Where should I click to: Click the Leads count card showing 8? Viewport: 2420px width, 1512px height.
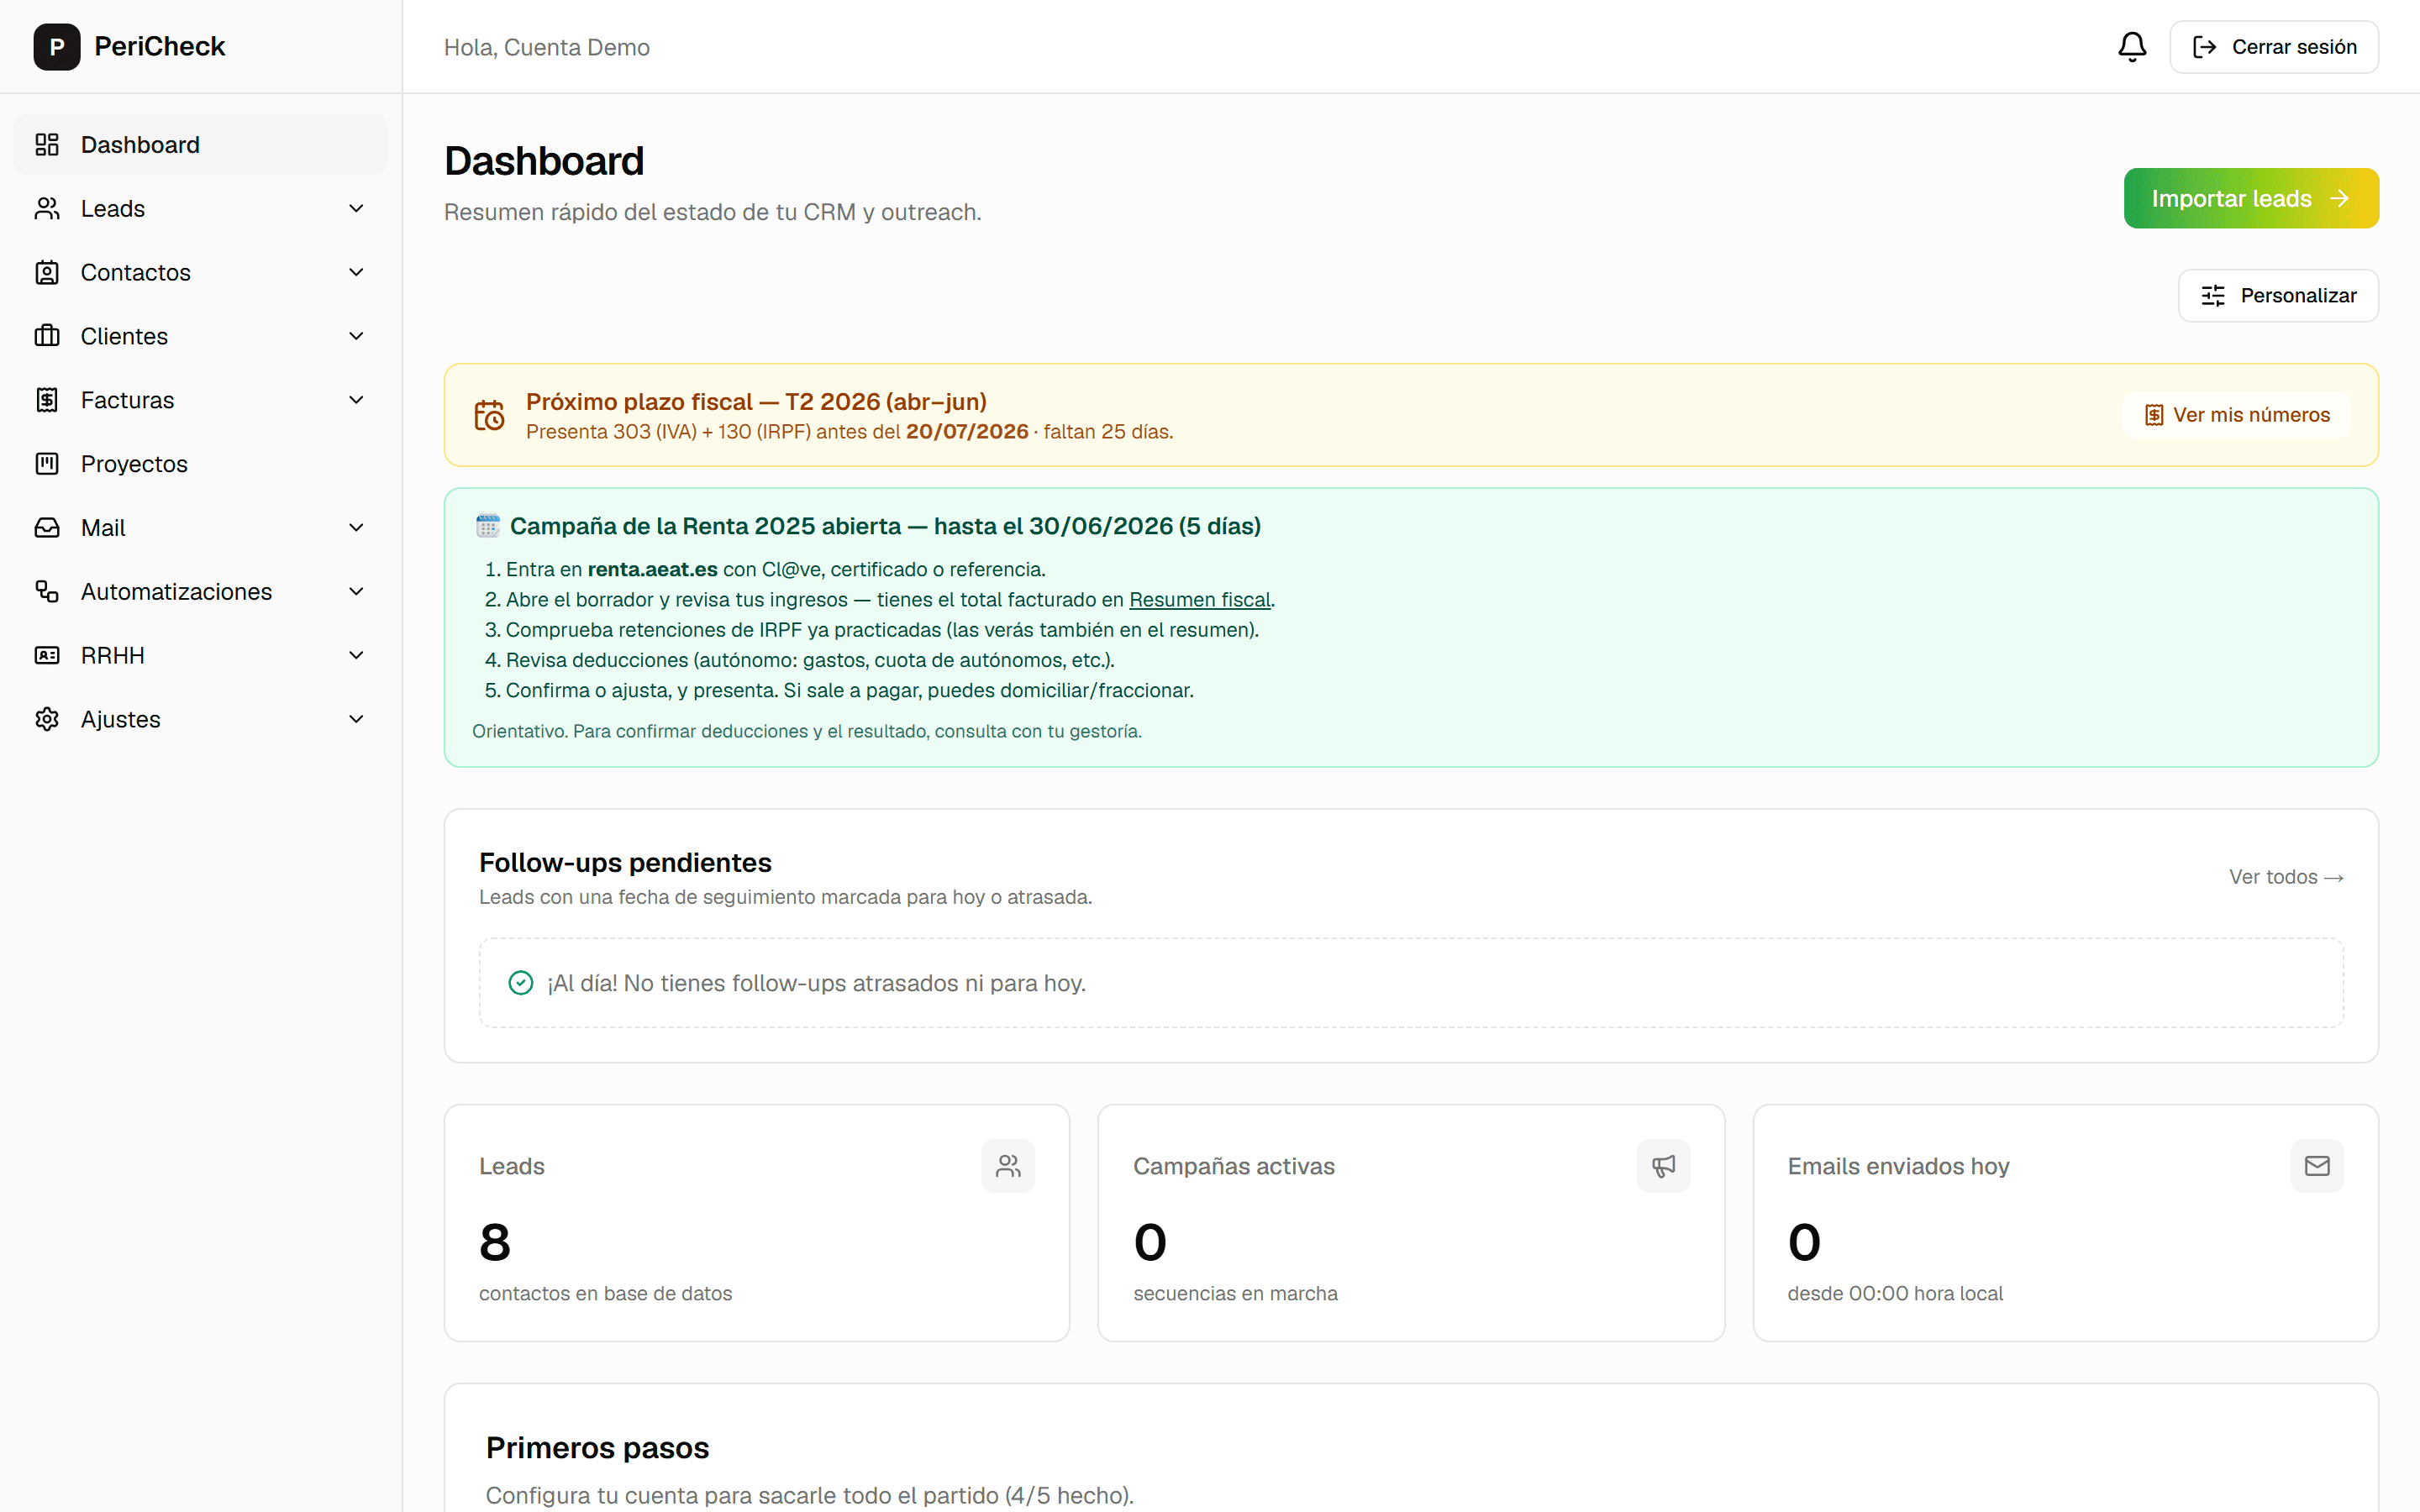click(x=757, y=1223)
